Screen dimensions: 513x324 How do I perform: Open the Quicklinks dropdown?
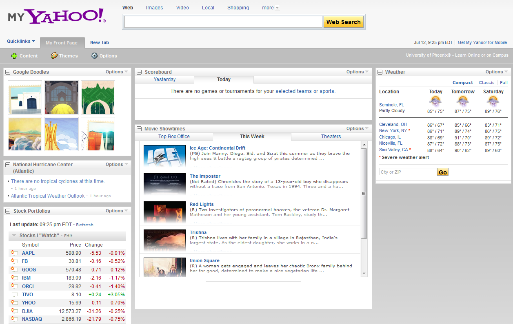pos(21,41)
